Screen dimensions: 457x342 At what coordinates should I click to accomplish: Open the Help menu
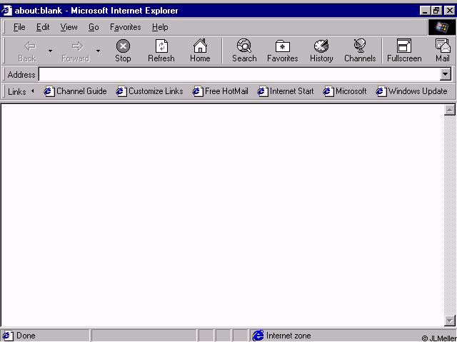click(x=160, y=27)
